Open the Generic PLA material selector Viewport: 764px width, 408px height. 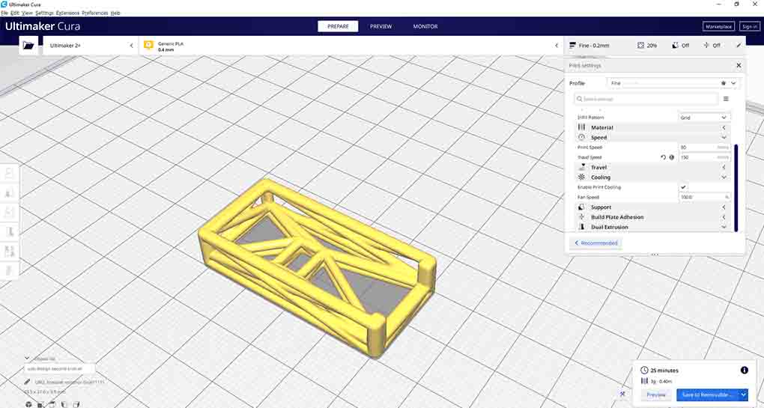(351, 45)
